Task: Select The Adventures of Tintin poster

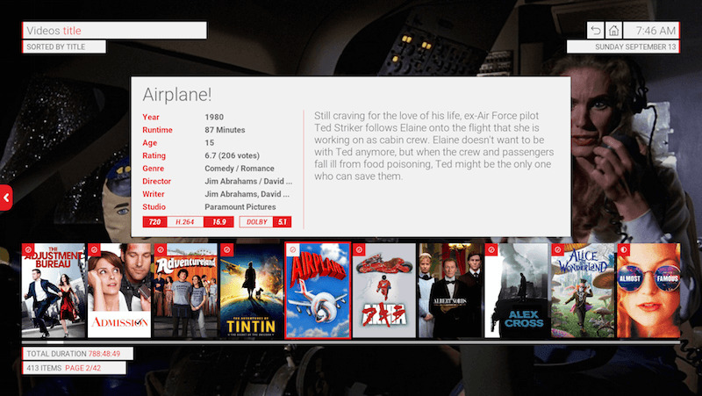Action: (x=252, y=291)
